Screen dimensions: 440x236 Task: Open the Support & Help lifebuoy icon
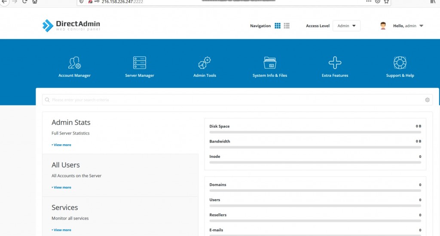[400, 63]
